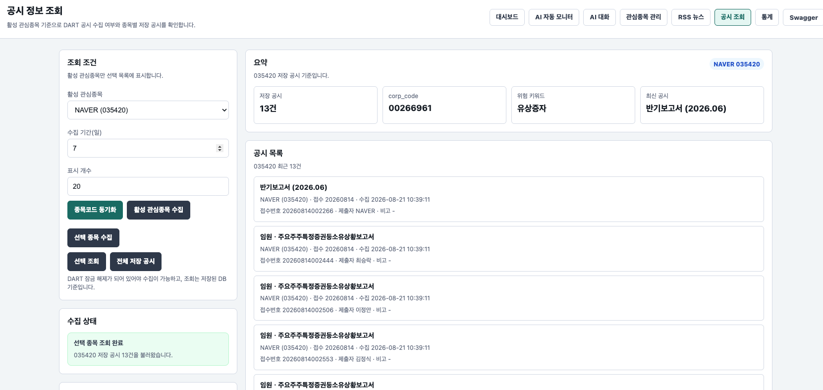Click the 수집 상태 panel heading

point(82,321)
